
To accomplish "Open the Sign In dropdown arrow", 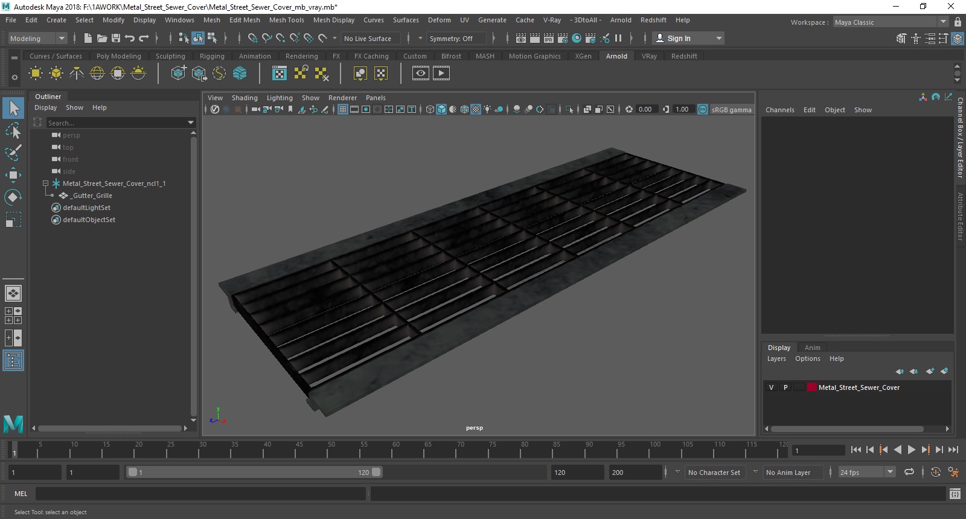I will [718, 38].
